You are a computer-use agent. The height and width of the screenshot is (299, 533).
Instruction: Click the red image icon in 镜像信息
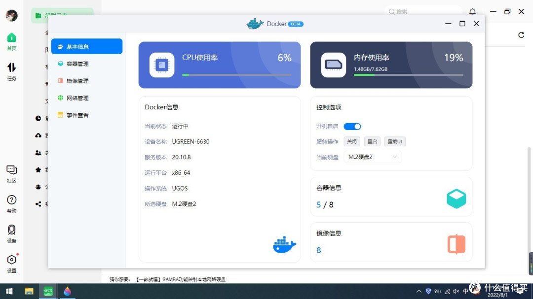[x=456, y=243]
